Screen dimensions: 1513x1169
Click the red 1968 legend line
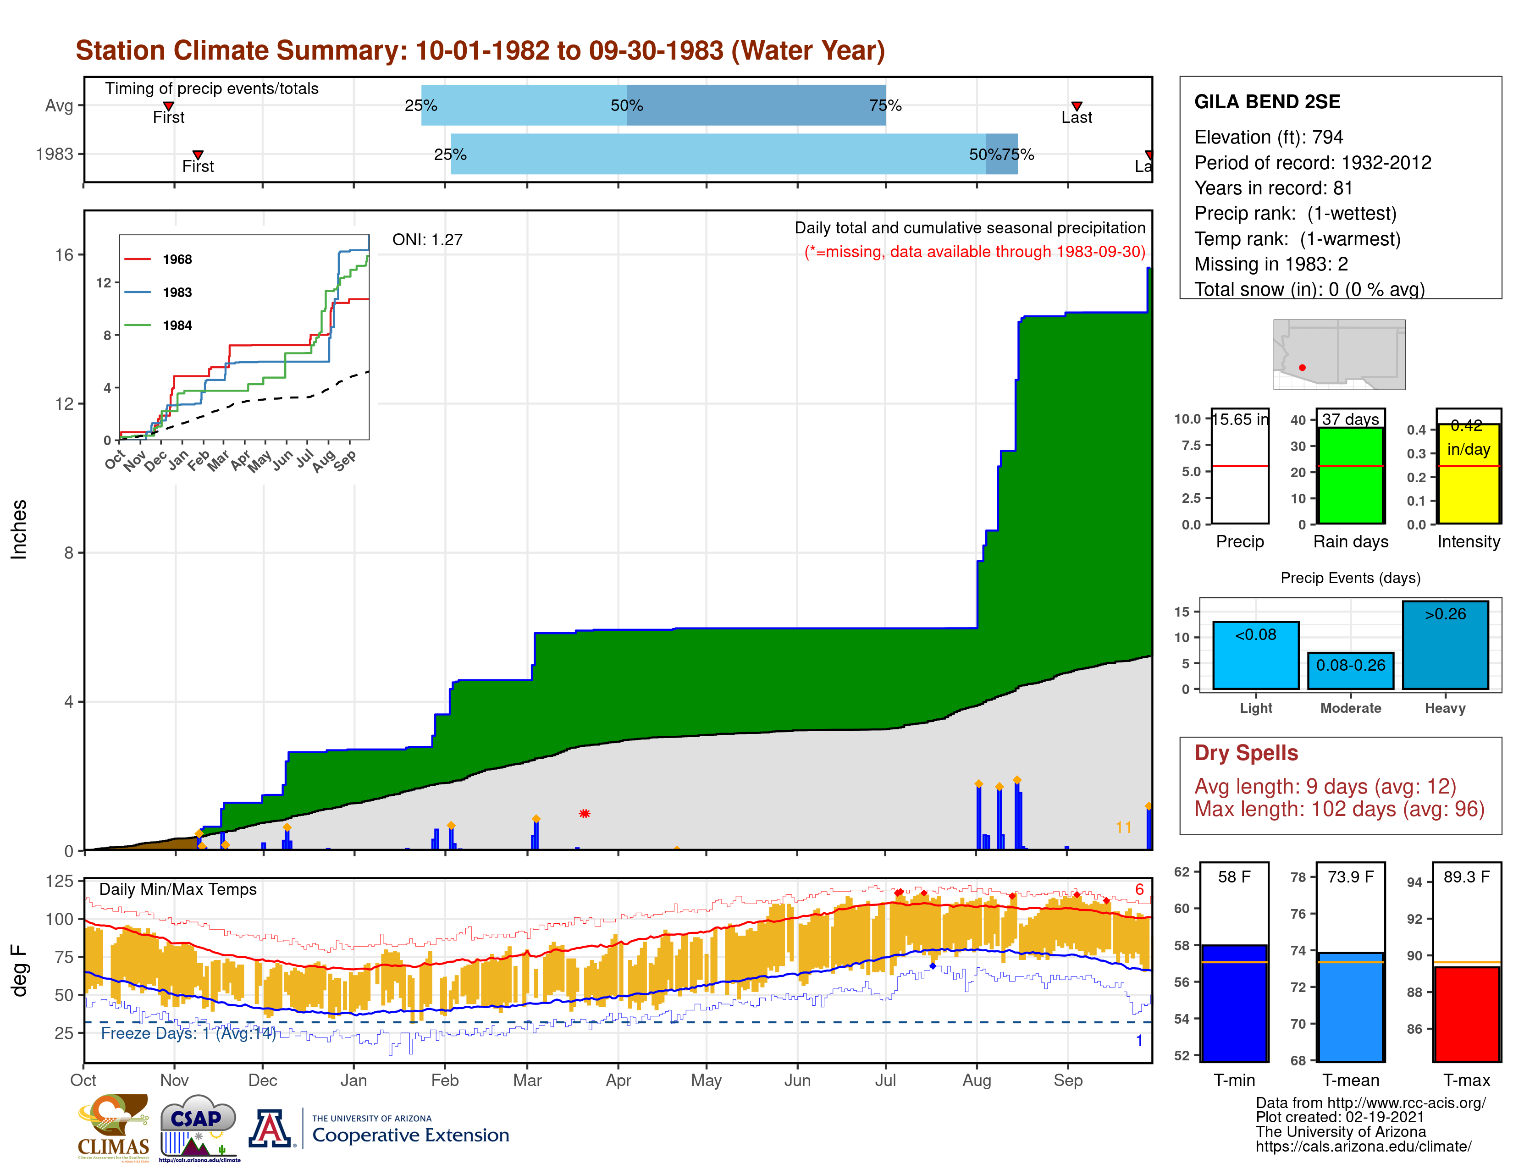pyautogui.click(x=137, y=259)
